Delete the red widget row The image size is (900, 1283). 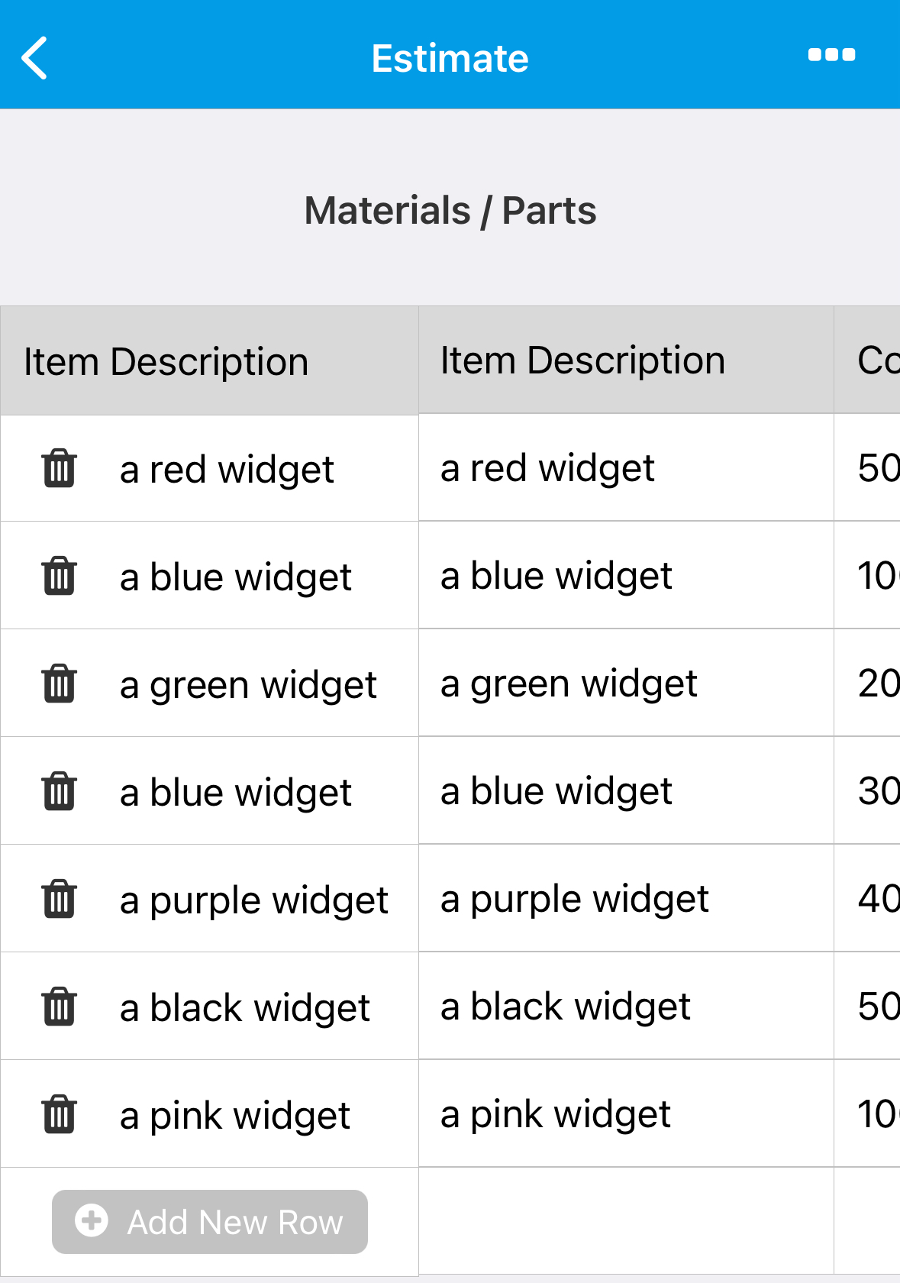(x=59, y=468)
